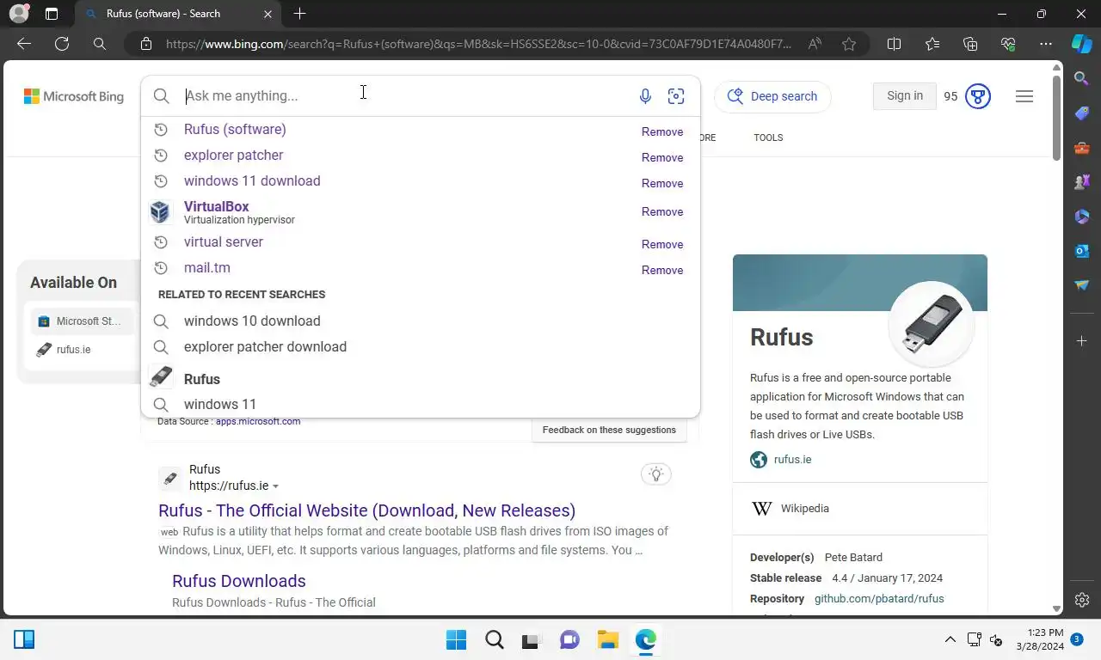Open the TOOLS menu item
1101x660 pixels.
click(768, 137)
